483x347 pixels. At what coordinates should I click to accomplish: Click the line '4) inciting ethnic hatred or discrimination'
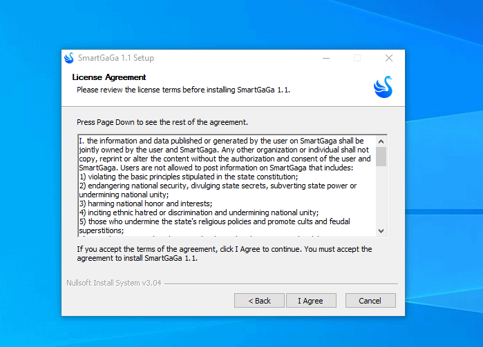pos(199,212)
